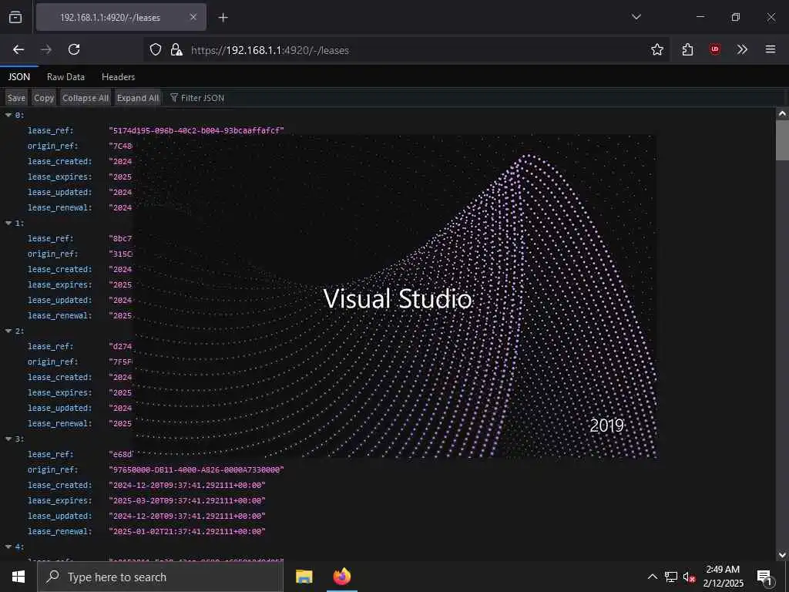Collapse JSON array item 2

coord(8,331)
